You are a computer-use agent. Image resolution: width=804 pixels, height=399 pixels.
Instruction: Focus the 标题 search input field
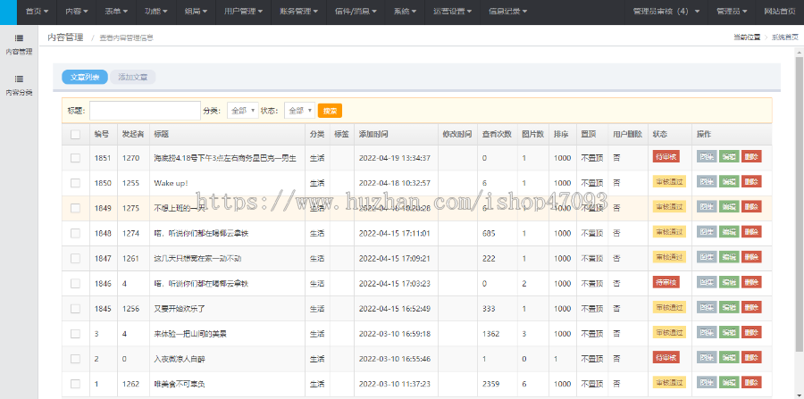(145, 111)
